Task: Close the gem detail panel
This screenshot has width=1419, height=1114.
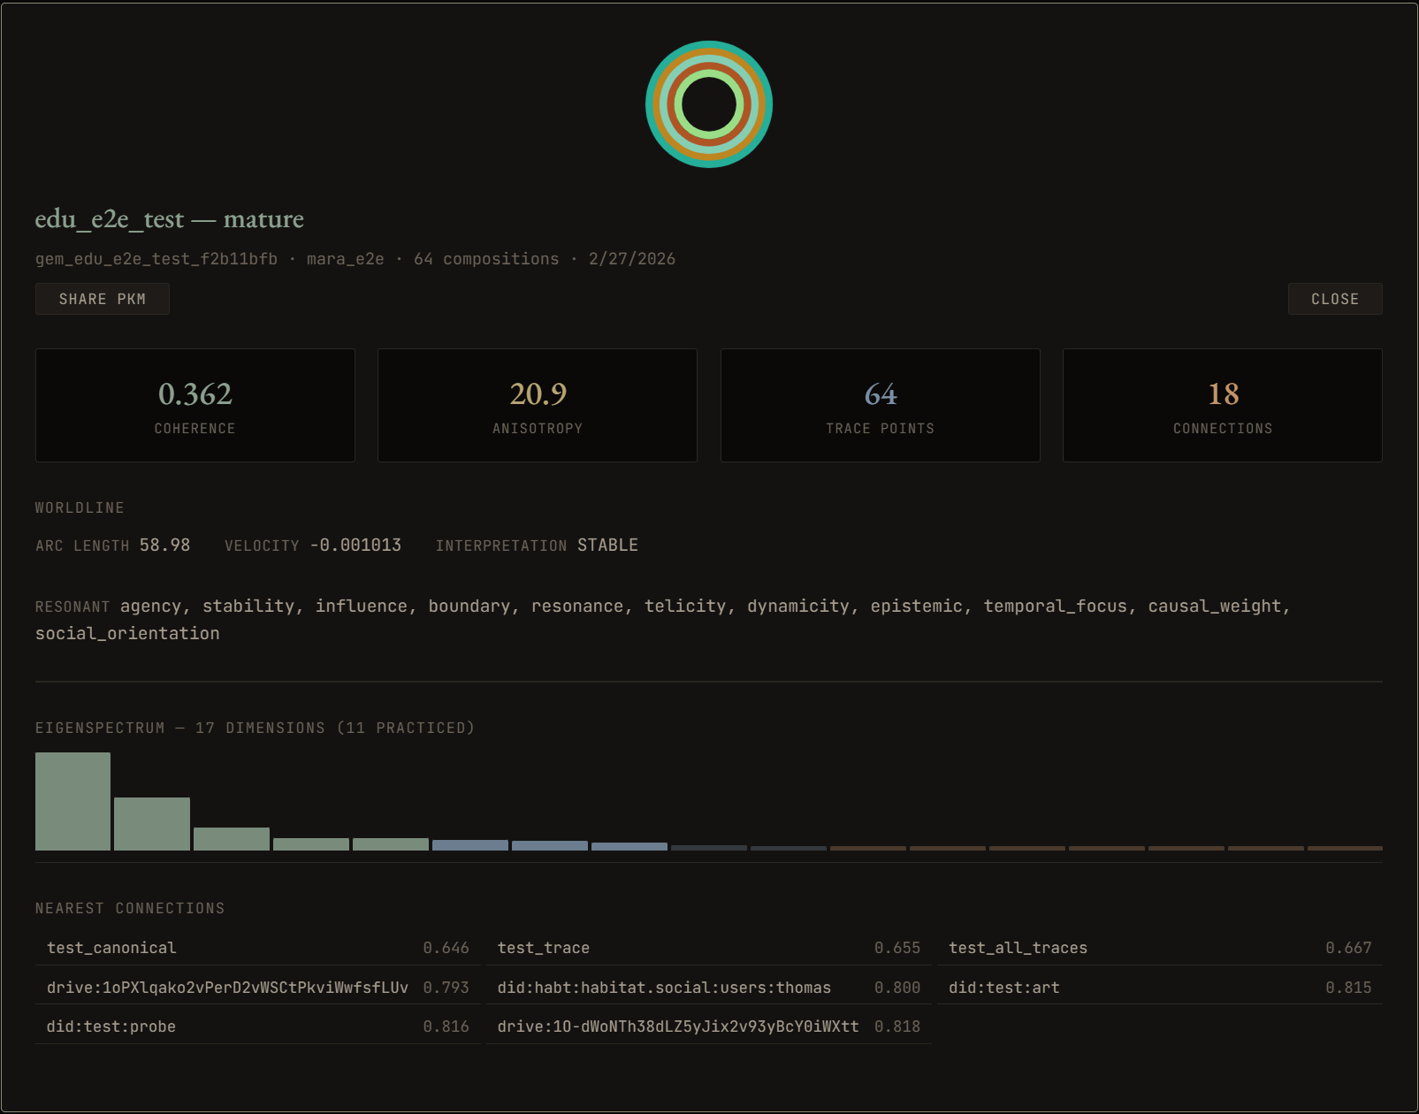Action: click(x=1334, y=299)
